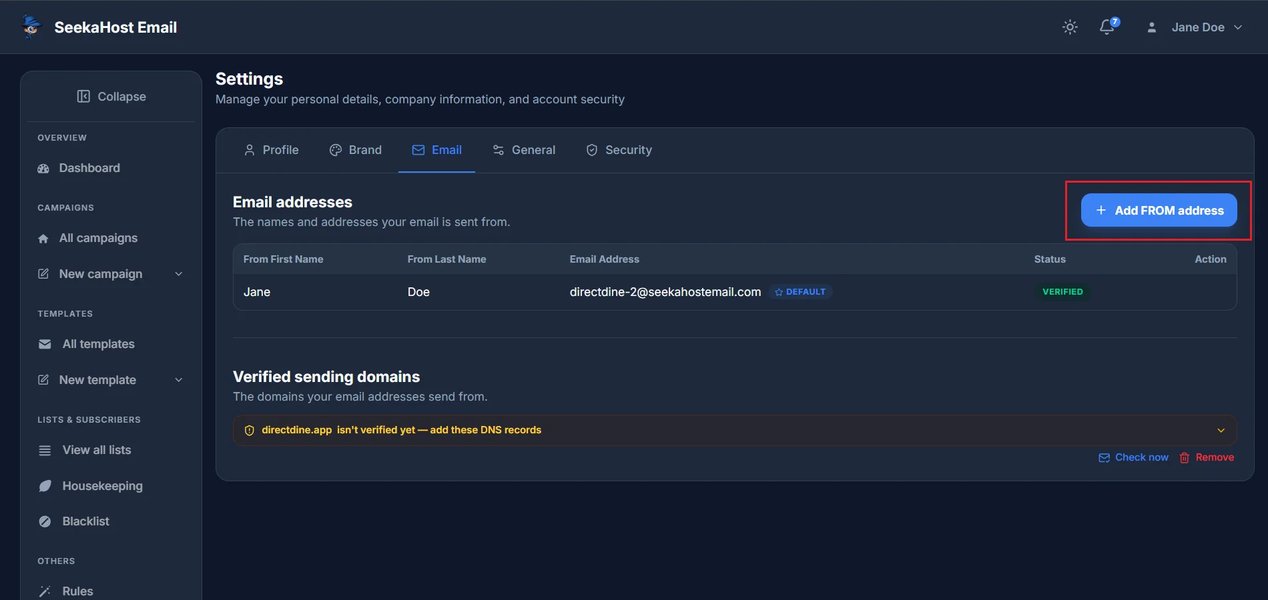This screenshot has width=1268, height=600.
Task: Click the star icon in DEFAULT badge
Action: click(779, 292)
